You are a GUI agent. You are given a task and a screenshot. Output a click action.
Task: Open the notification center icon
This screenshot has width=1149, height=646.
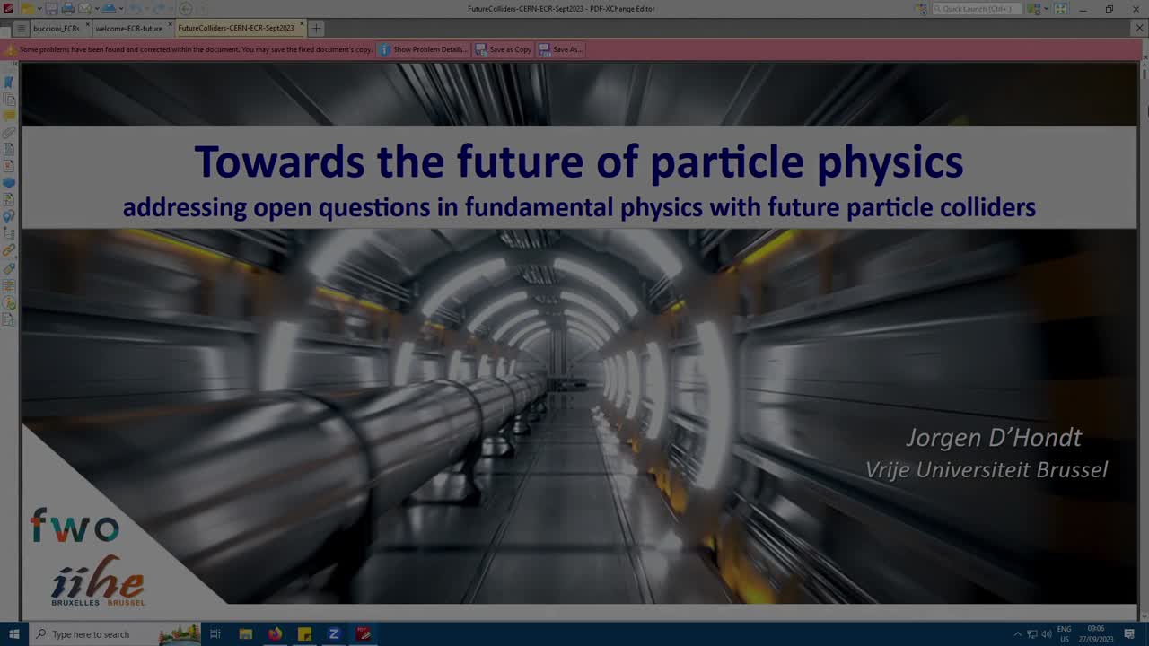click(x=1129, y=634)
